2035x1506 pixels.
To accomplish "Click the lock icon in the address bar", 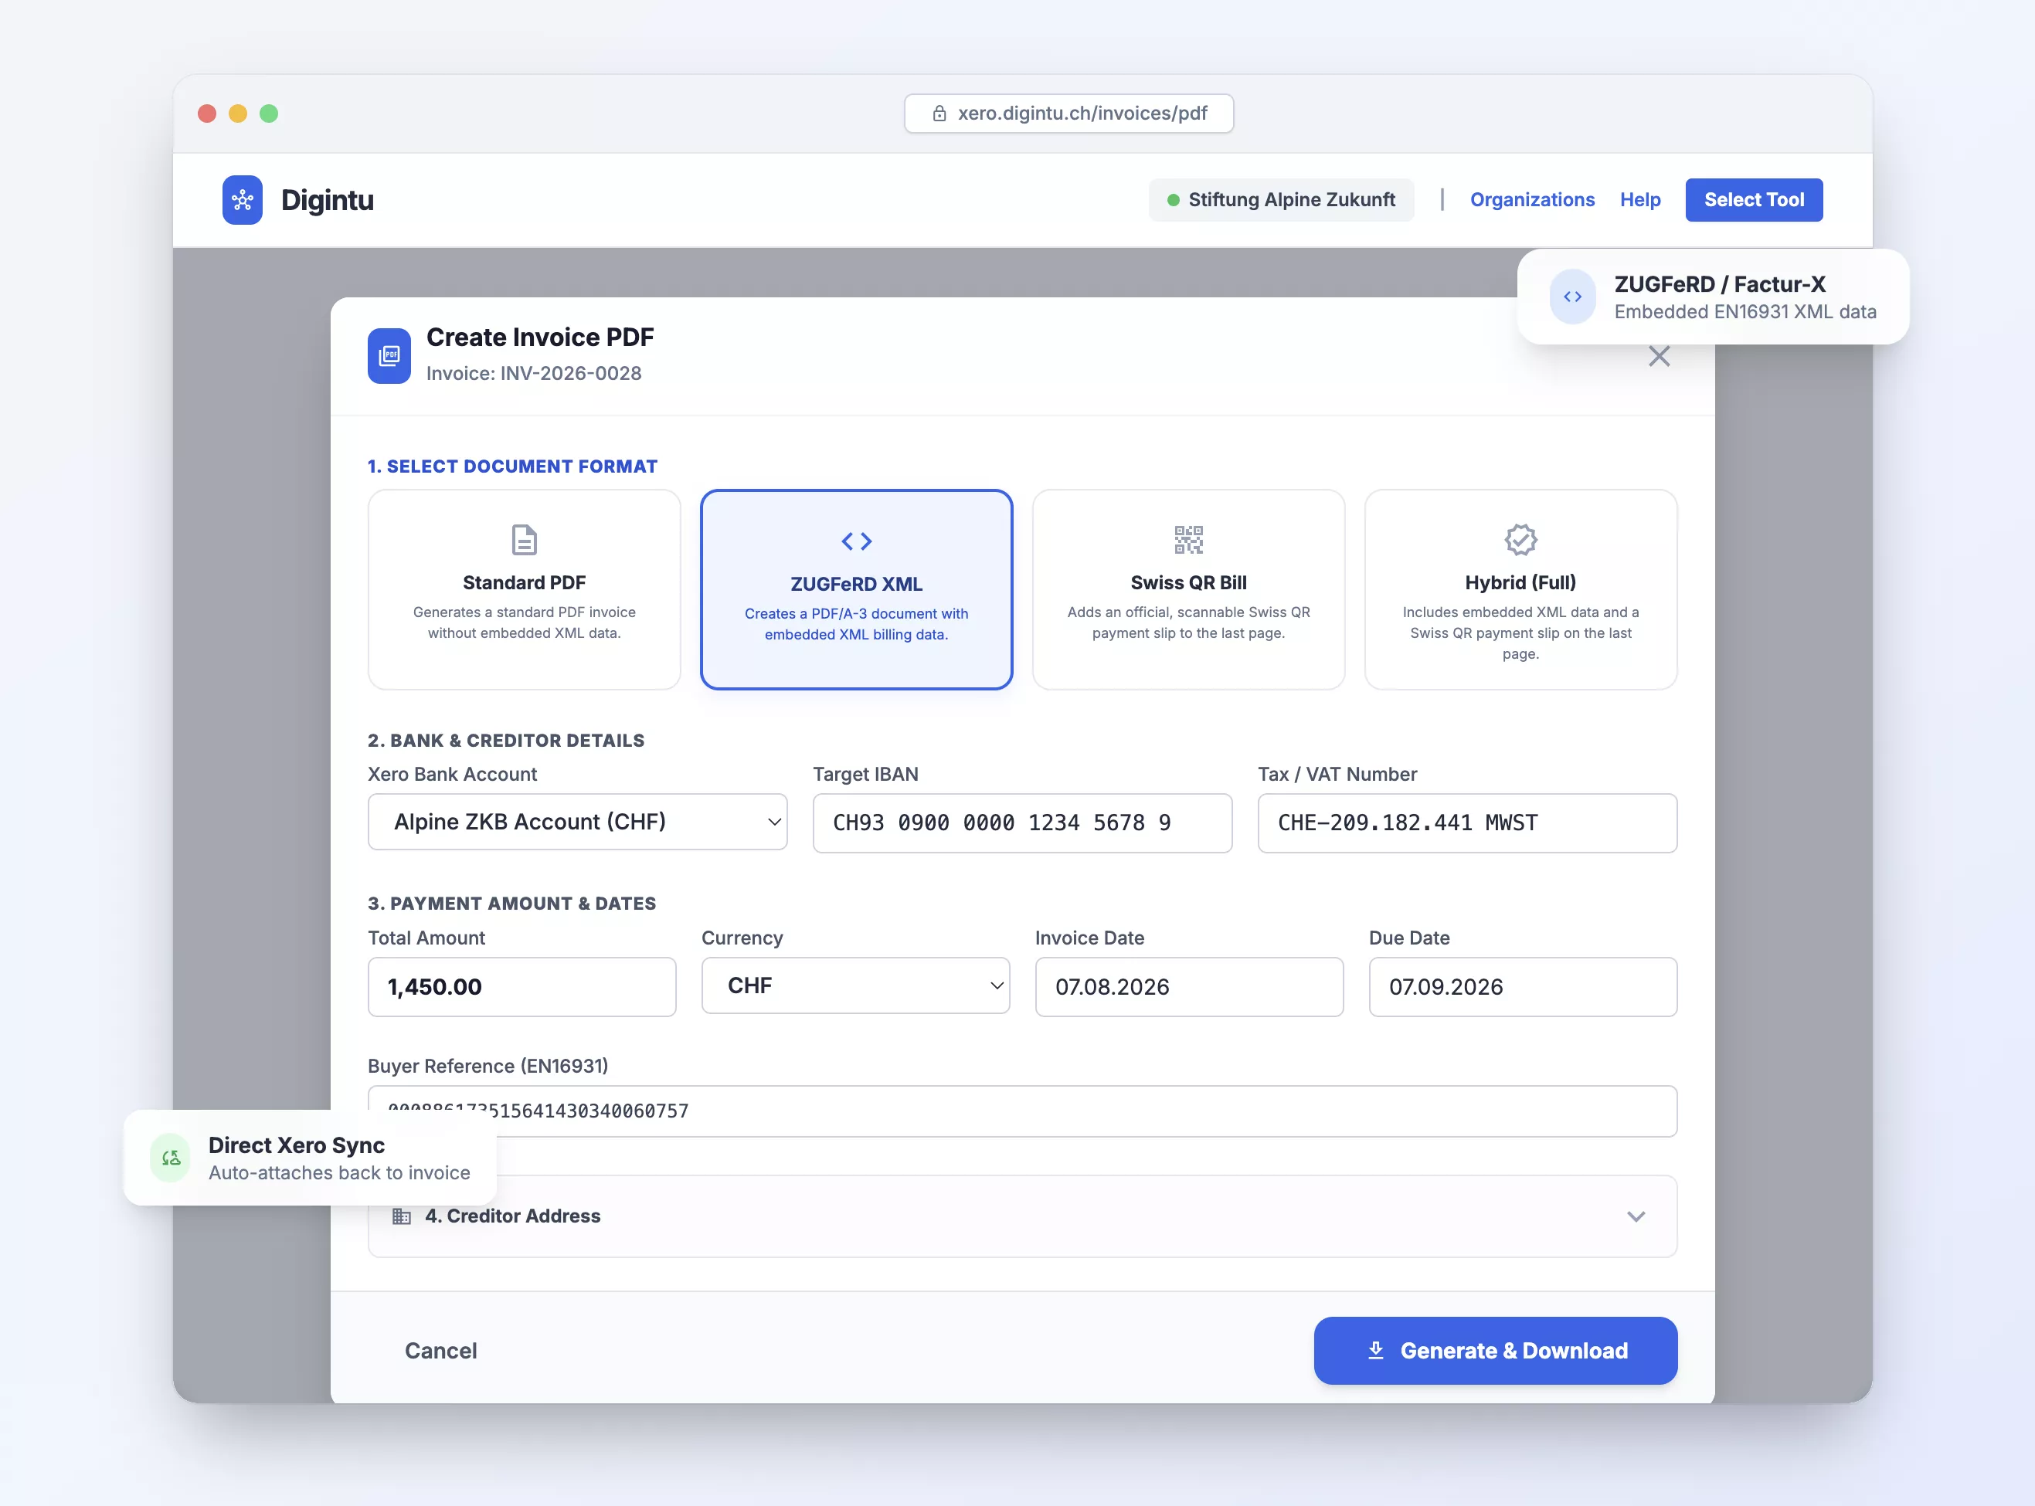I will coord(939,114).
